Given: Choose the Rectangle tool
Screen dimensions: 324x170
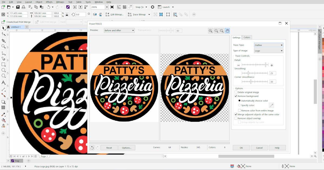Looking at the screenshot, I should [x=4, y=64].
